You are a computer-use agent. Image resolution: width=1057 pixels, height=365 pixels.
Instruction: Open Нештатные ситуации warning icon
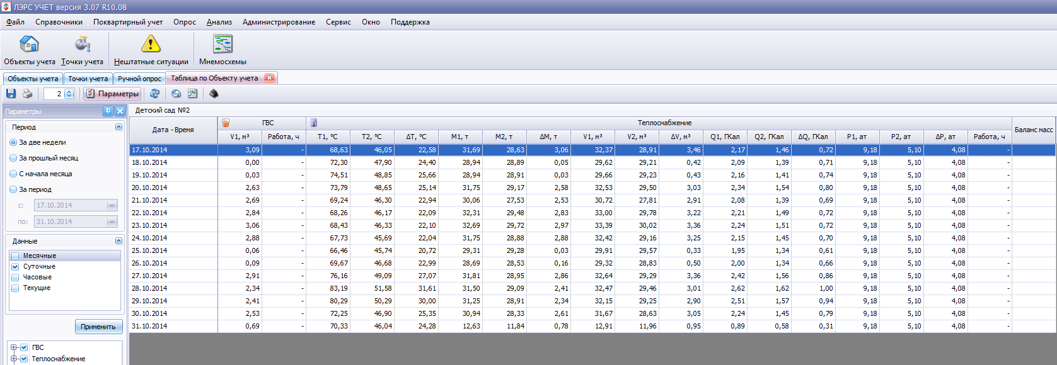(x=151, y=50)
